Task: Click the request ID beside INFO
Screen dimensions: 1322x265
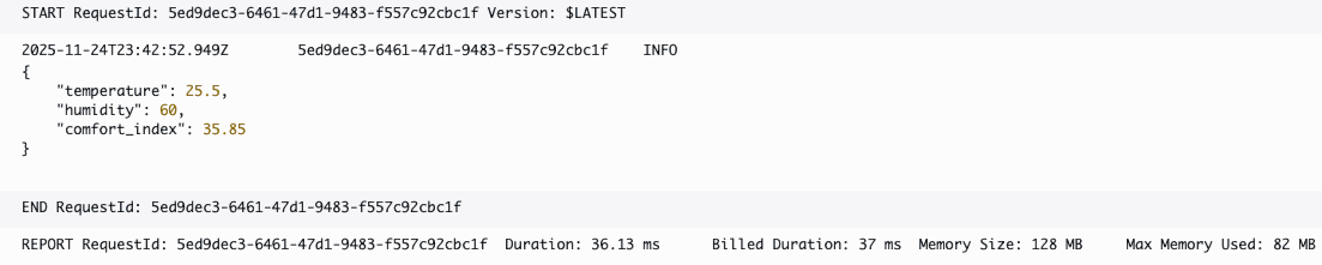Action: [452, 50]
